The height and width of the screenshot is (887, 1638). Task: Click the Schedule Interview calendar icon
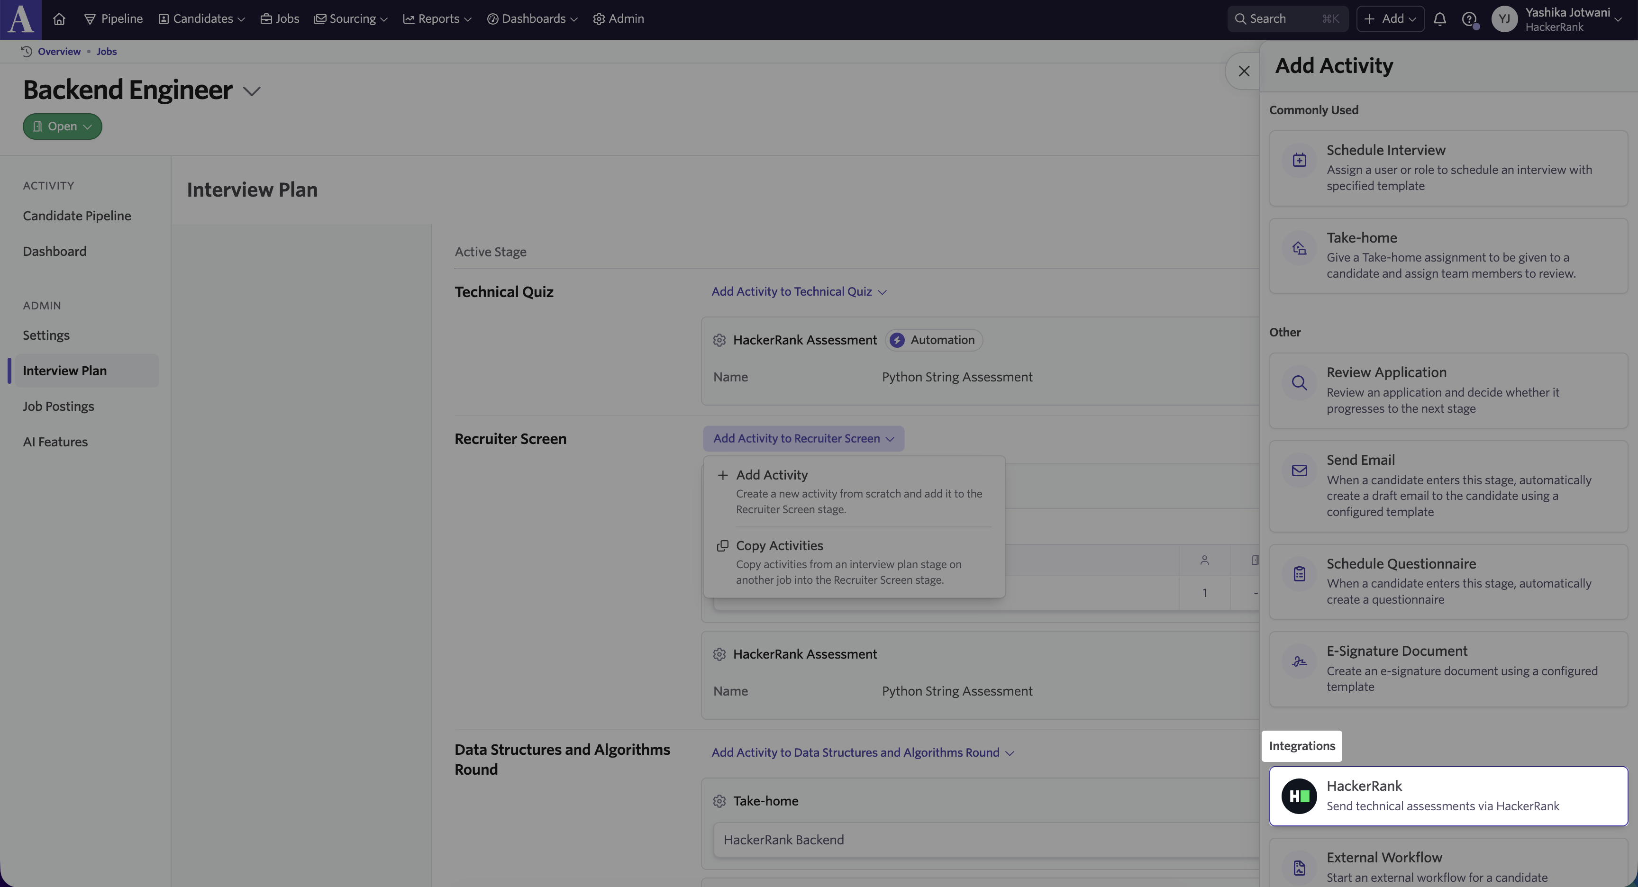[x=1299, y=160]
